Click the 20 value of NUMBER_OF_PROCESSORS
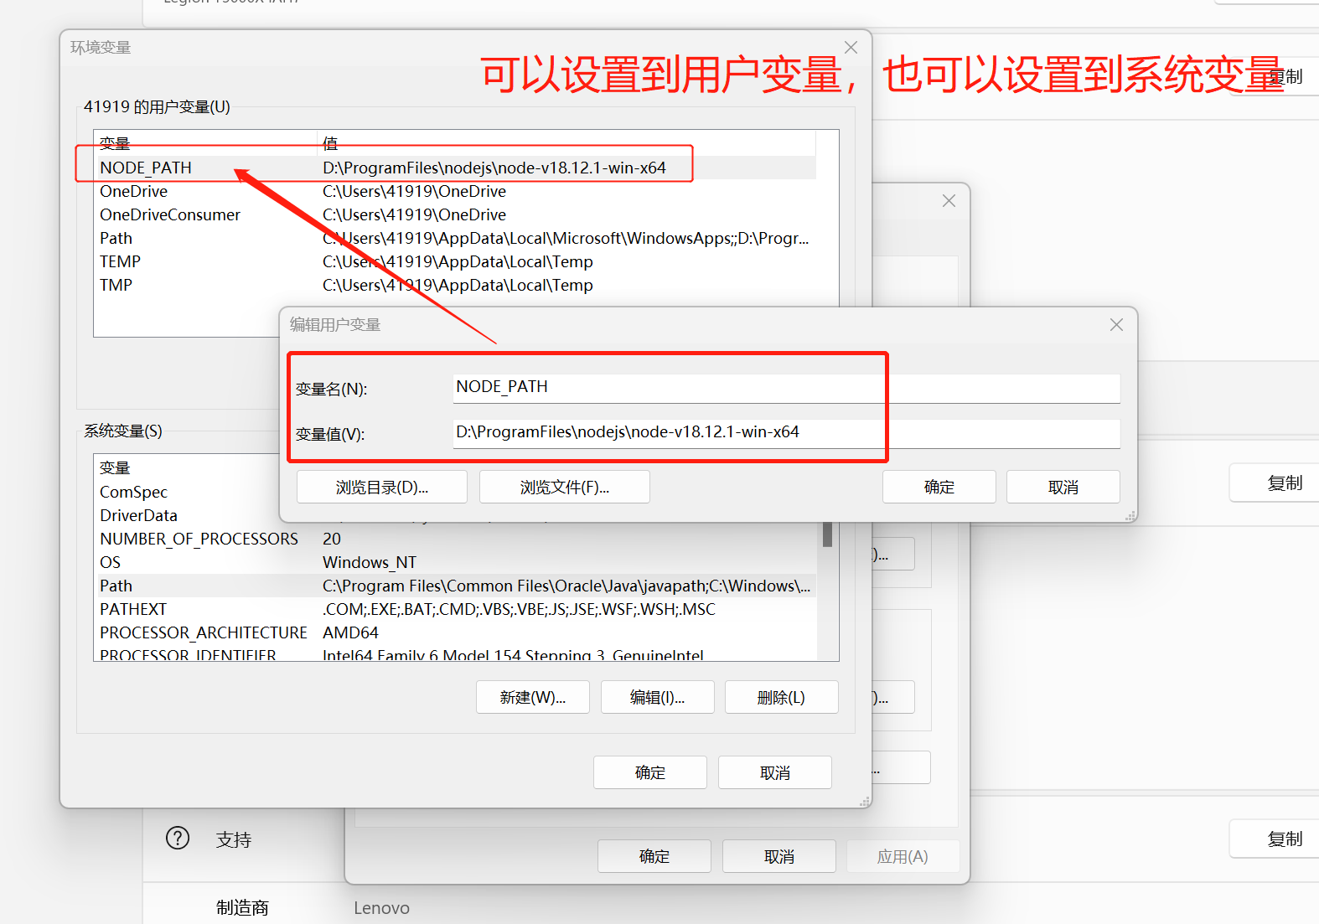The width and height of the screenshot is (1319, 924). pos(332,539)
